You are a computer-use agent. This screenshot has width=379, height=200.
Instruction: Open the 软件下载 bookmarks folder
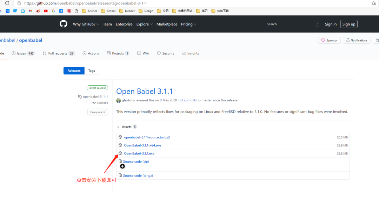(220, 11)
